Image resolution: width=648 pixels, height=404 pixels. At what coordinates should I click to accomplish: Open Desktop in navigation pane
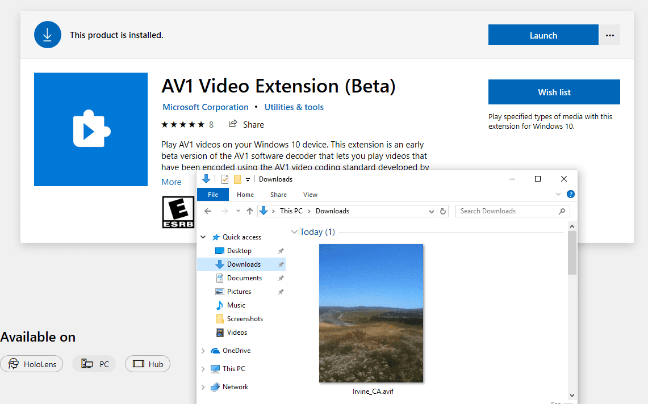coord(239,250)
